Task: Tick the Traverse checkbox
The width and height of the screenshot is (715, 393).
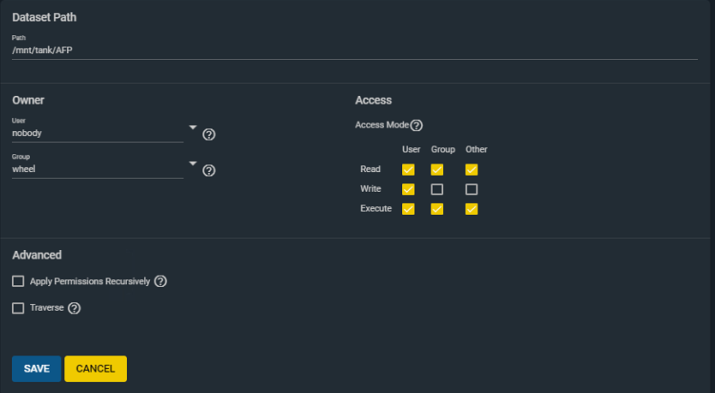Action: [x=18, y=308]
